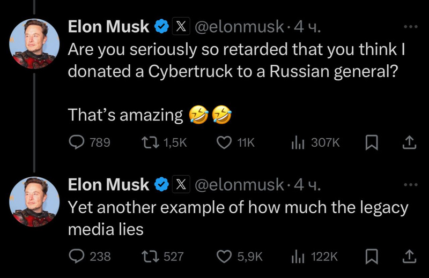Click verified checkmark on second tweet
This screenshot has width=429, height=278.
pyautogui.click(x=161, y=185)
